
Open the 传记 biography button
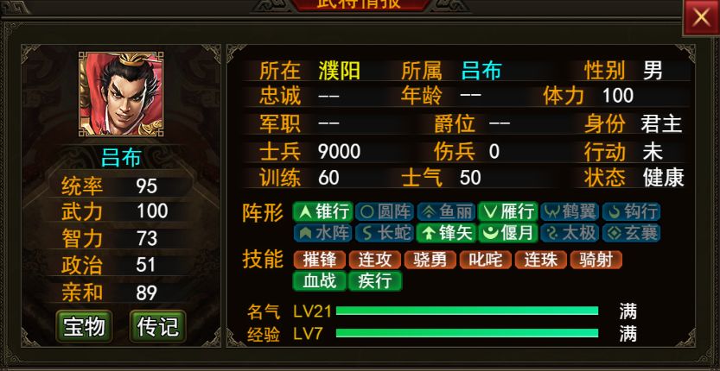pos(157,326)
